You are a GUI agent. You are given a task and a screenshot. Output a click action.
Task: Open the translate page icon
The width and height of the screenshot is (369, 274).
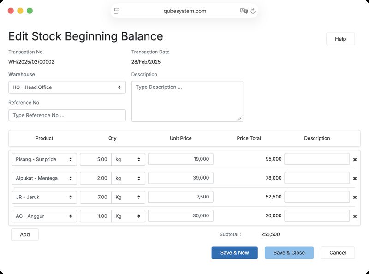[244, 11]
